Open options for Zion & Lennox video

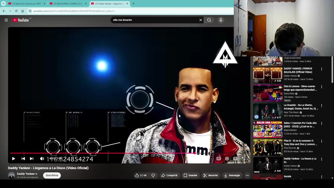click(x=321, y=87)
